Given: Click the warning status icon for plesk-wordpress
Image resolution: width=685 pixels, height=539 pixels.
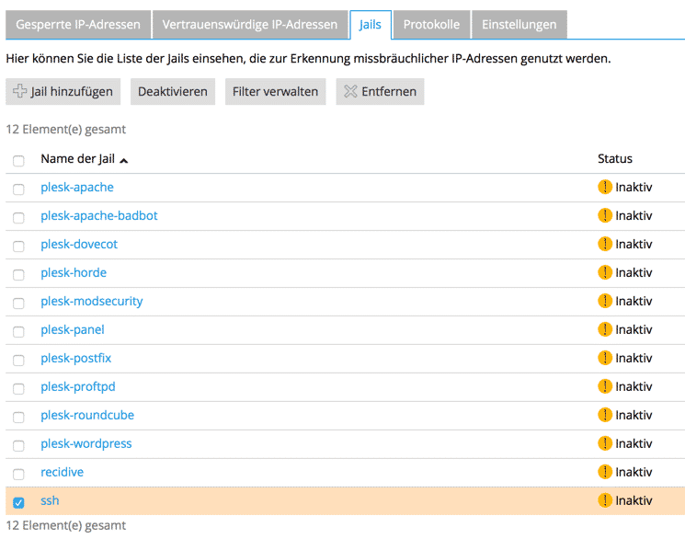Looking at the screenshot, I should point(604,443).
